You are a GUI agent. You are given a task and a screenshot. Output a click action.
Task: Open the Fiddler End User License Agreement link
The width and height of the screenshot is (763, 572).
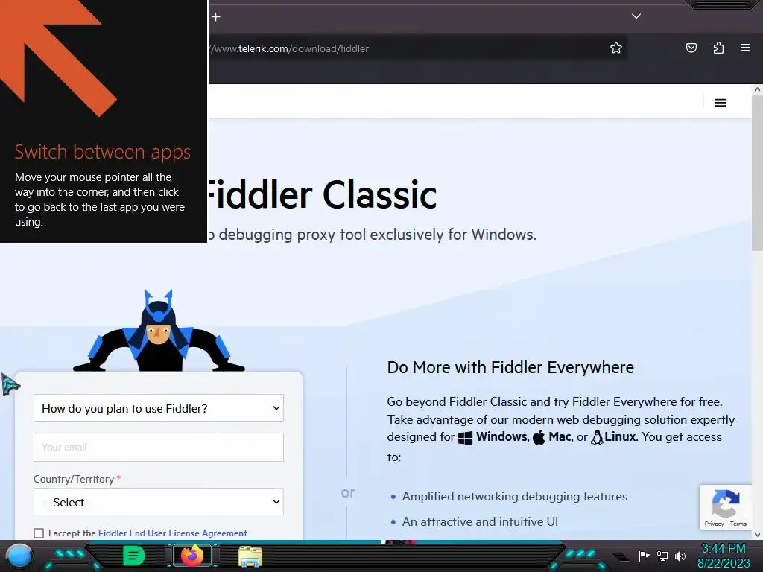173,533
